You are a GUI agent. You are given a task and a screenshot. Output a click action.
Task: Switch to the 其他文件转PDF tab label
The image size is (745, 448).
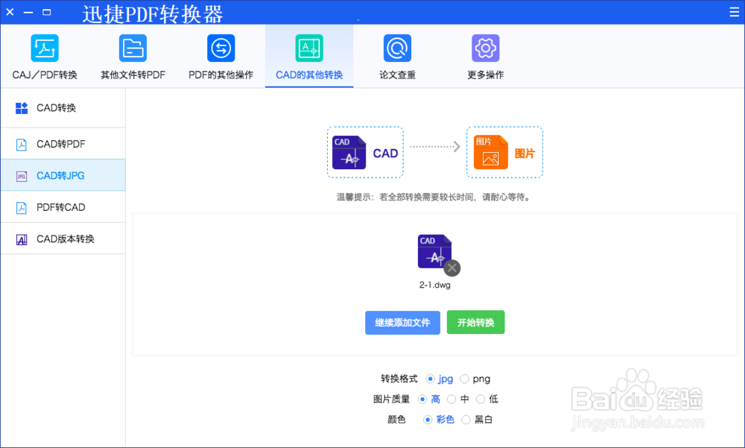[133, 75]
